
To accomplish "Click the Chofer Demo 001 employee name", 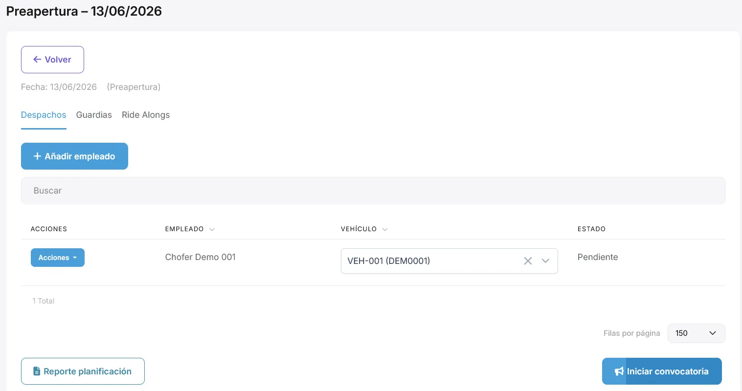I will [x=201, y=257].
